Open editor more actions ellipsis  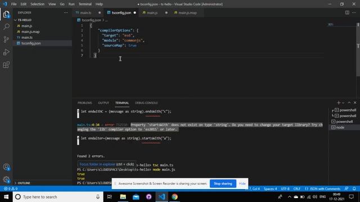(x=354, y=12)
